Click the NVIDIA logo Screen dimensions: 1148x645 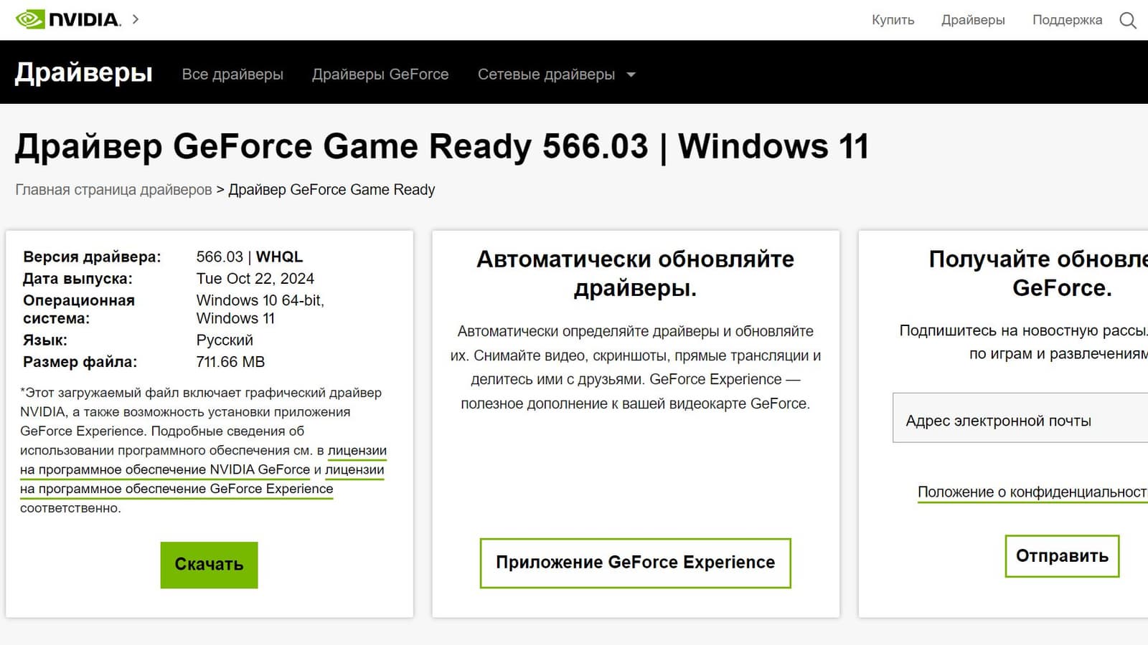click(x=68, y=19)
